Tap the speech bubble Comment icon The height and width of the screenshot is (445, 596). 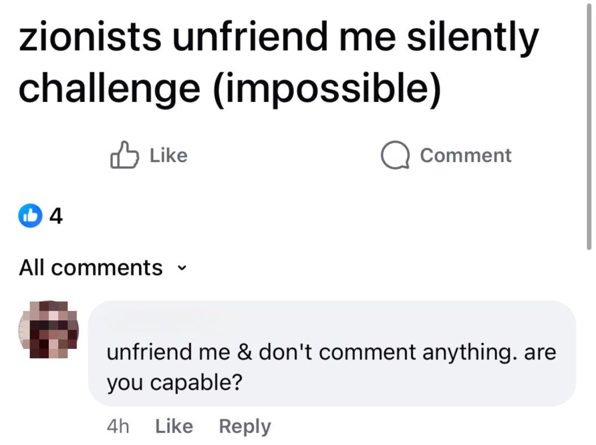[x=395, y=156]
